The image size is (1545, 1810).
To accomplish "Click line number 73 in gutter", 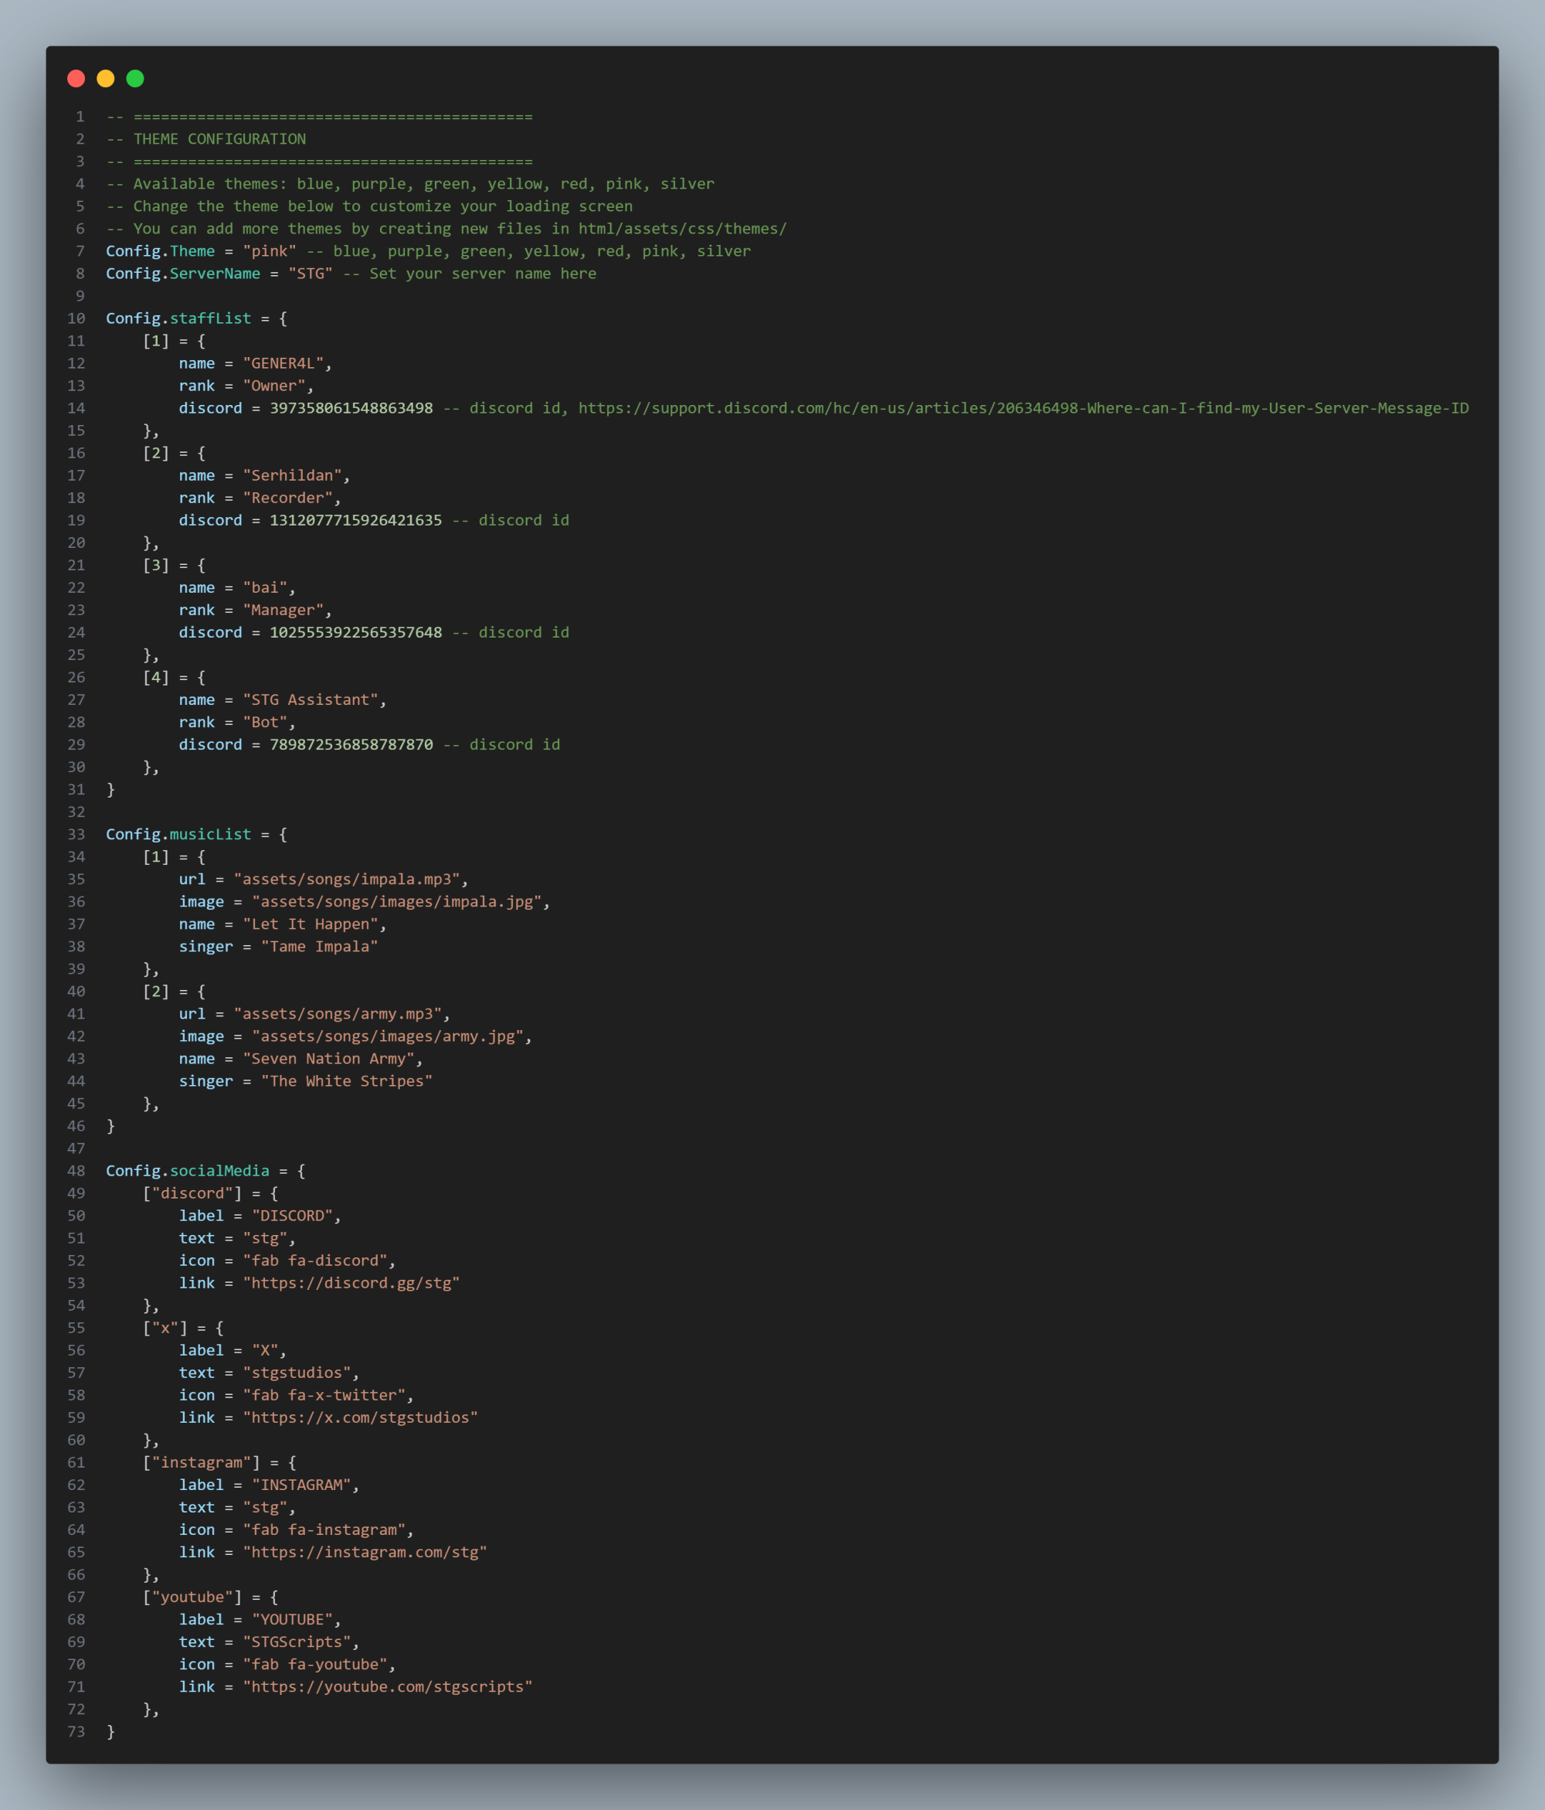I will tap(76, 1731).
